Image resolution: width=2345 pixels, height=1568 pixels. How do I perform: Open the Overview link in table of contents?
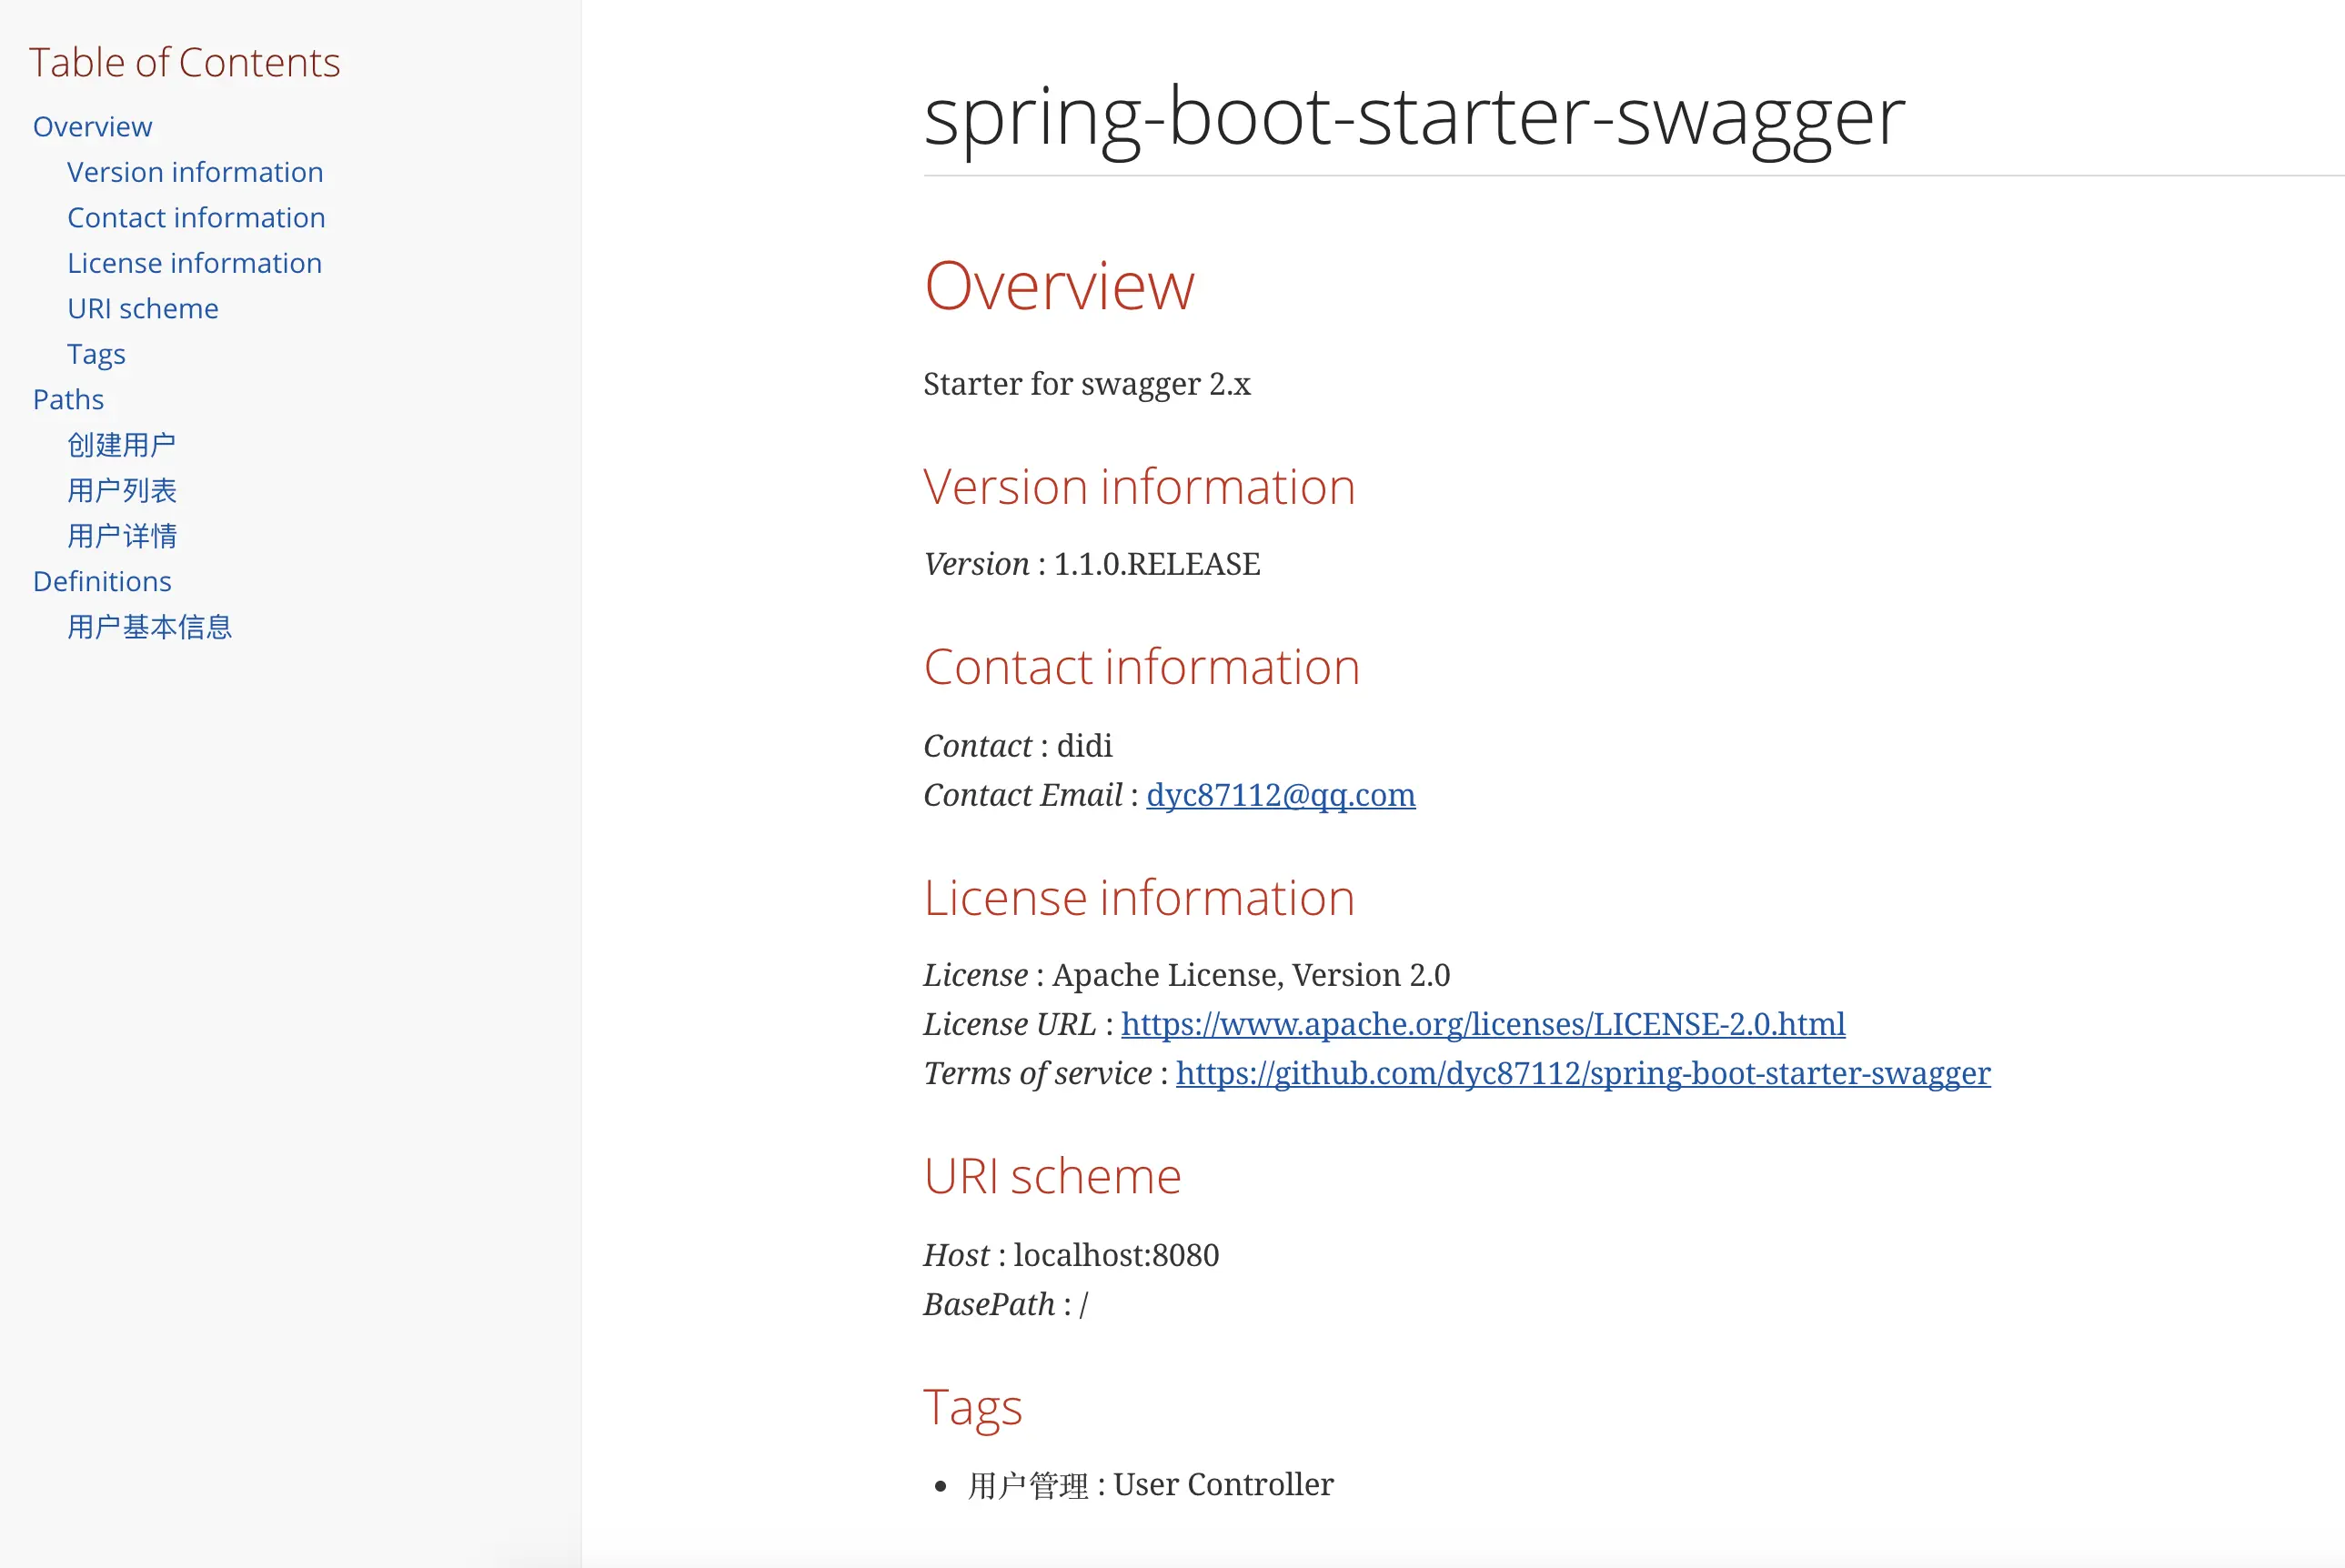coord(92,127)
